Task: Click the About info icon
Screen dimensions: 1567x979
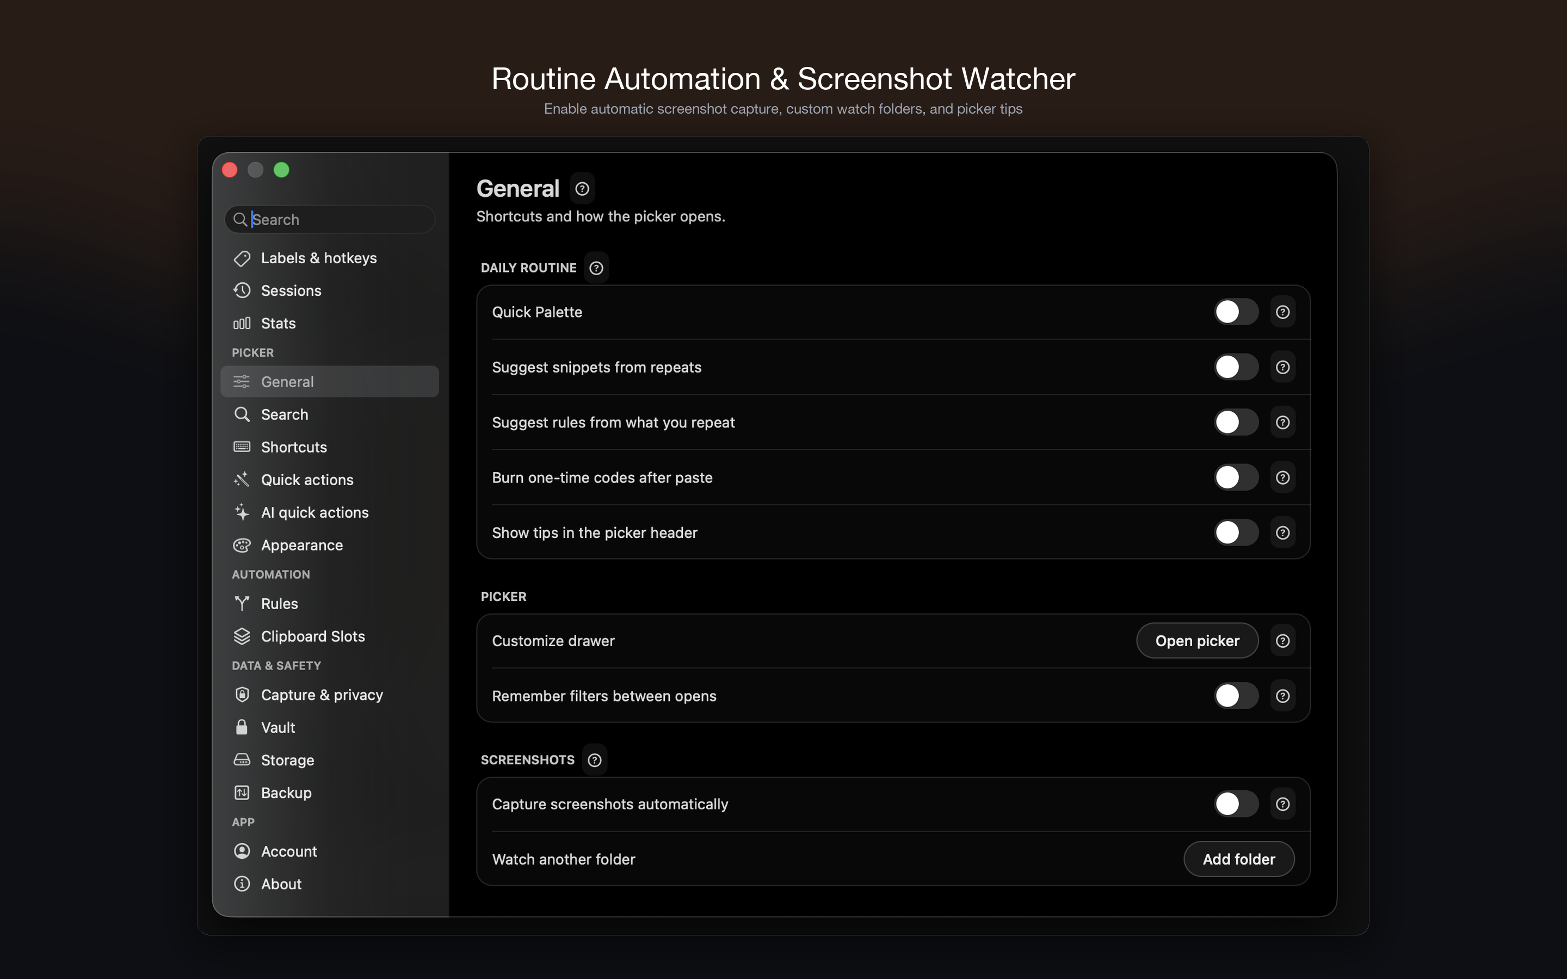Action: click(242, 884)
